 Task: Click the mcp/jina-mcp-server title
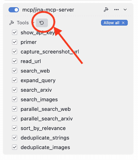coord(48,10)
